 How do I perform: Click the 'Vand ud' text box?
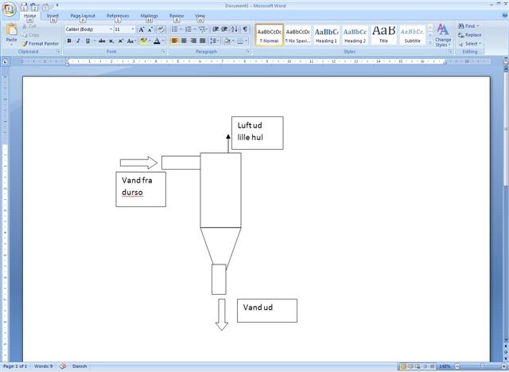click(266, 311)
